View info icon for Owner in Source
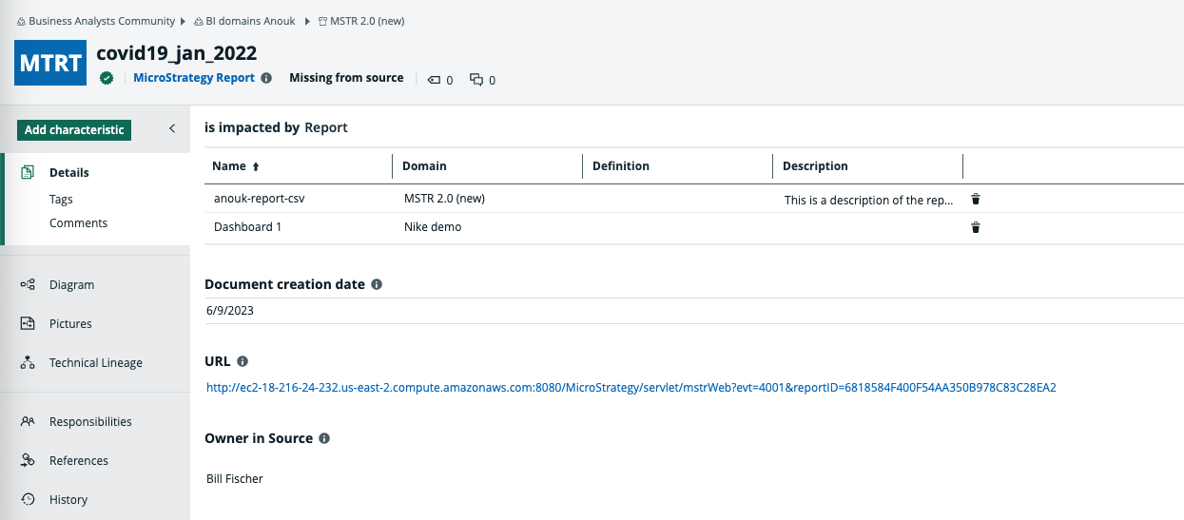Screen dimensions: 1184x520 (324, 438)
